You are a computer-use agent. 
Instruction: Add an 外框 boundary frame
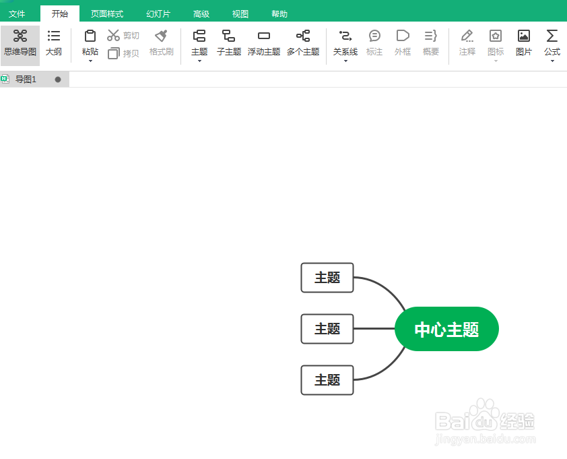point(403,43)
